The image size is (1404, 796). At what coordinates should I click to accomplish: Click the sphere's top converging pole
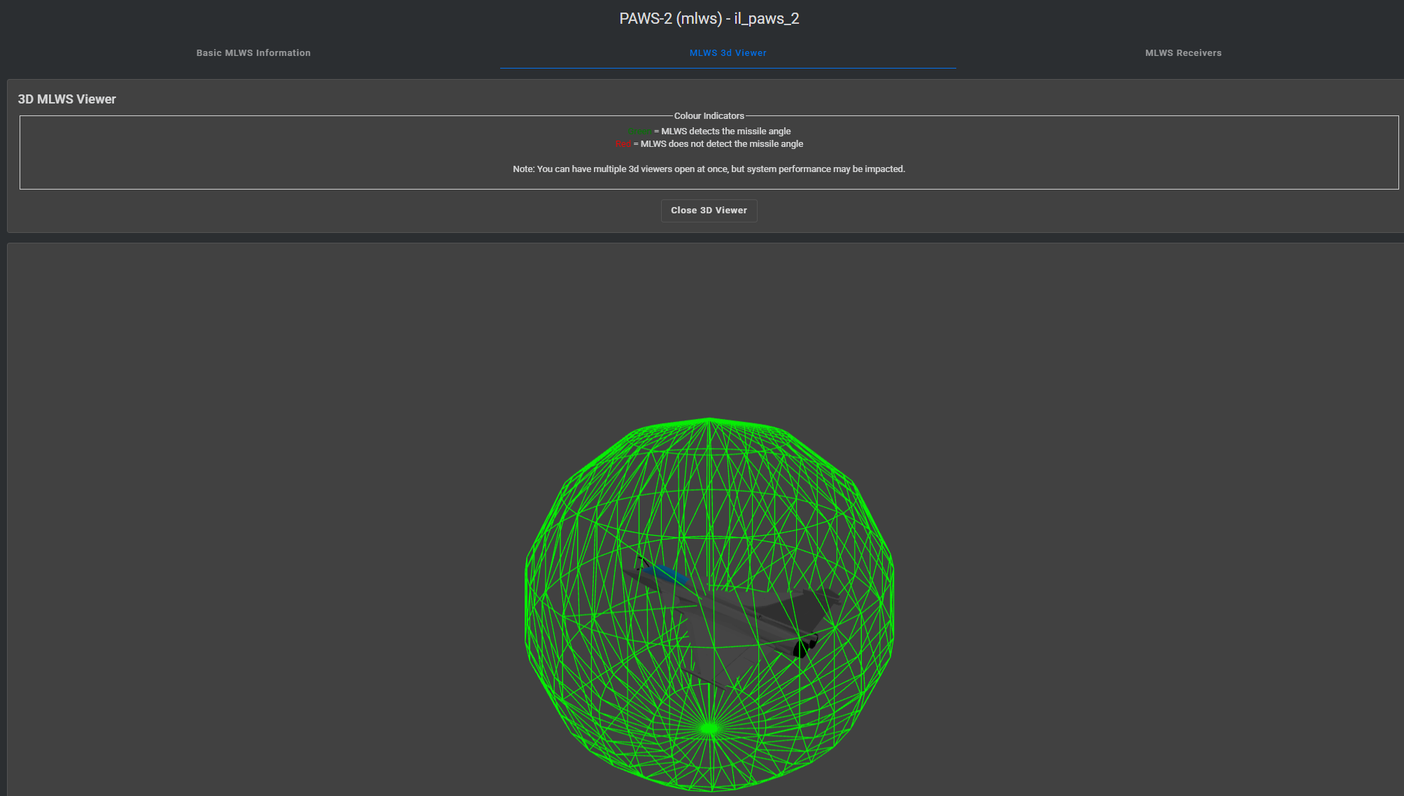[709, 419]
